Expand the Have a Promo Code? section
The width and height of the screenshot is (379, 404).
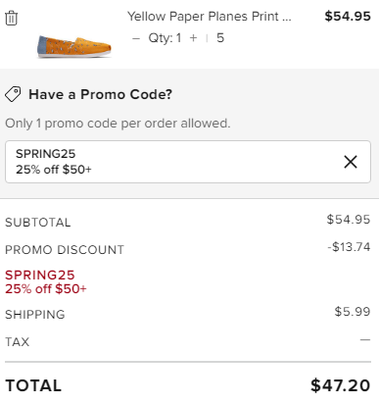100,94
